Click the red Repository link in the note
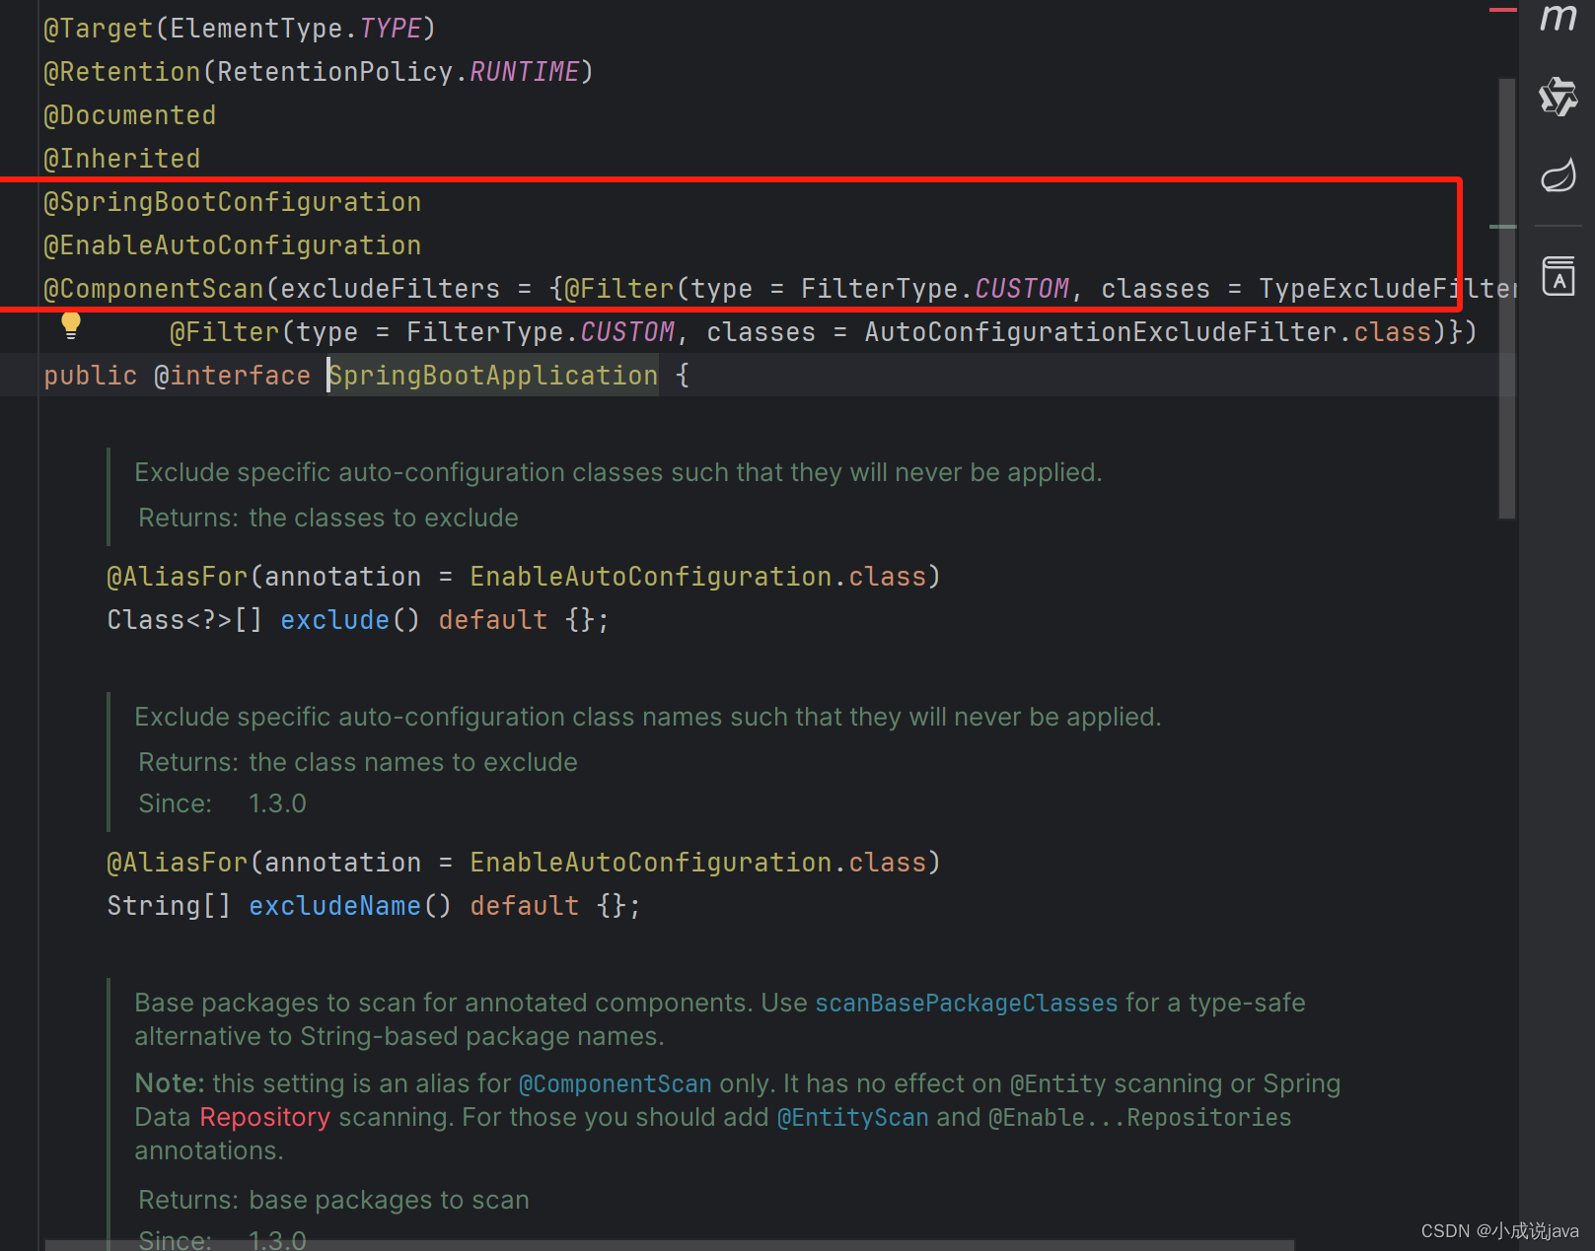The height and width of the screenshot is (1251, 1595). click(264, 1117)
